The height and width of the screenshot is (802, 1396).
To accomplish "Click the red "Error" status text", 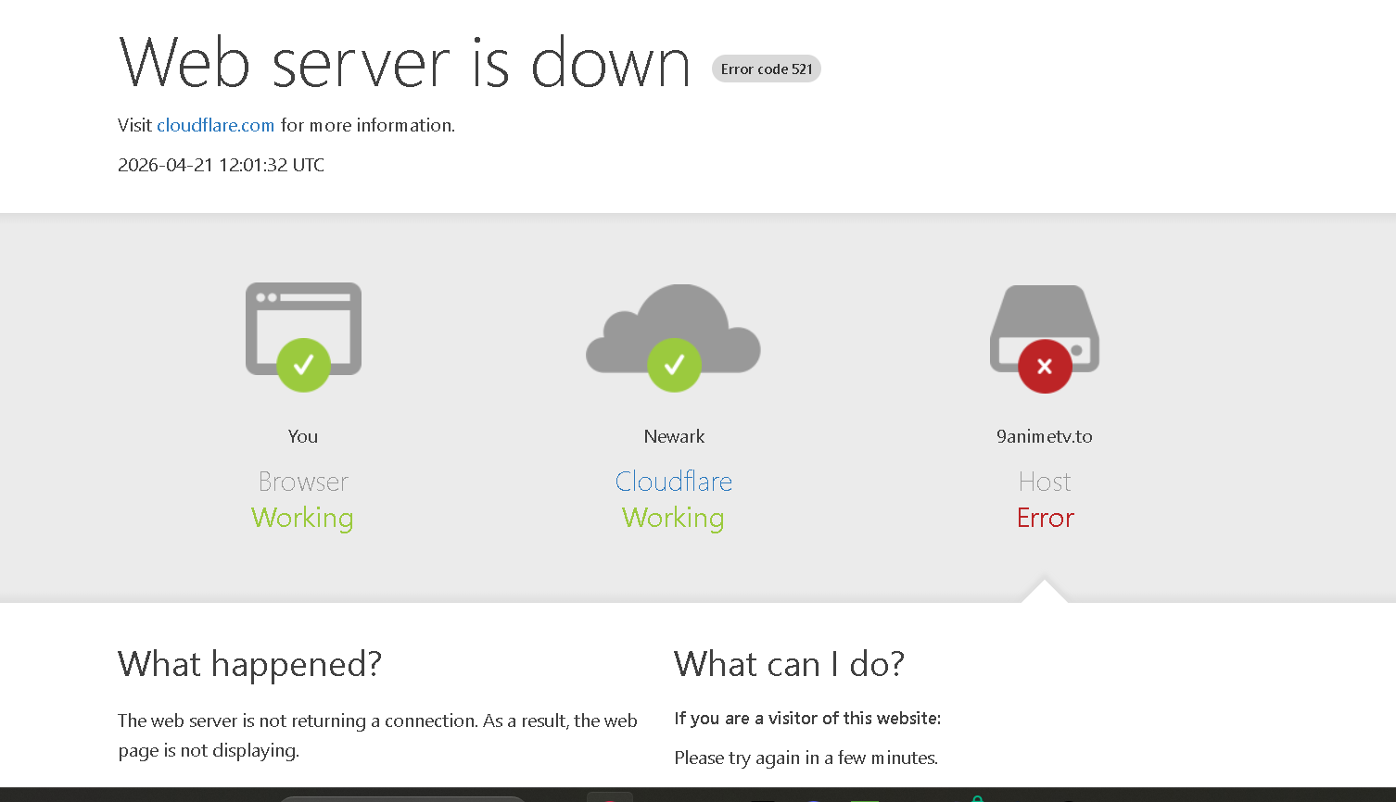I will [x=1046, y=518].
